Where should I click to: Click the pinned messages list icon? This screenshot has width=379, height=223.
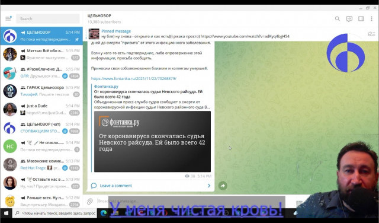click(371, 34)
